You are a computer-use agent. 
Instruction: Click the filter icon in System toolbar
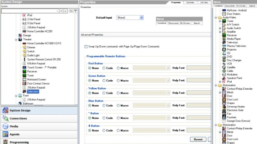(x=76, y=11)
